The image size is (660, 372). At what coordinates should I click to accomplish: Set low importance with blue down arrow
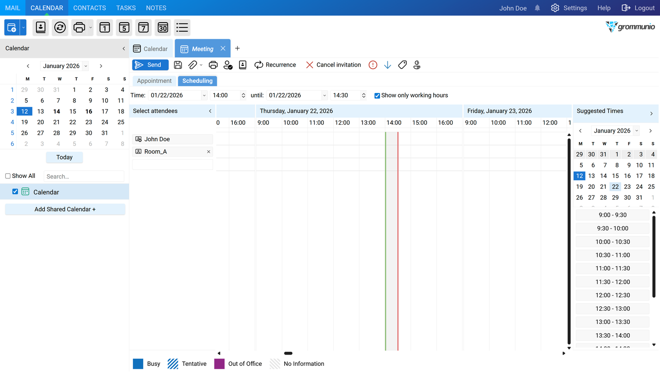388,65
